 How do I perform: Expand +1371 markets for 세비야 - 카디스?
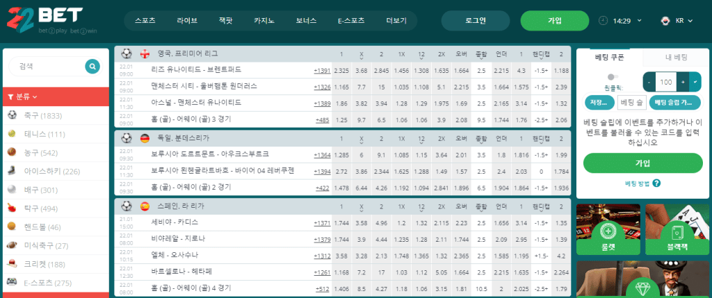322,224
